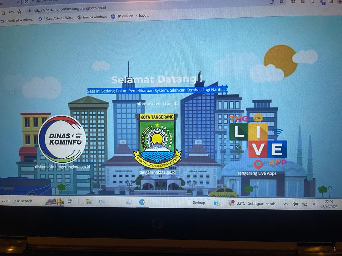Click the browser home icon
The height and width of the screenshot is (256, 342).
3,13
